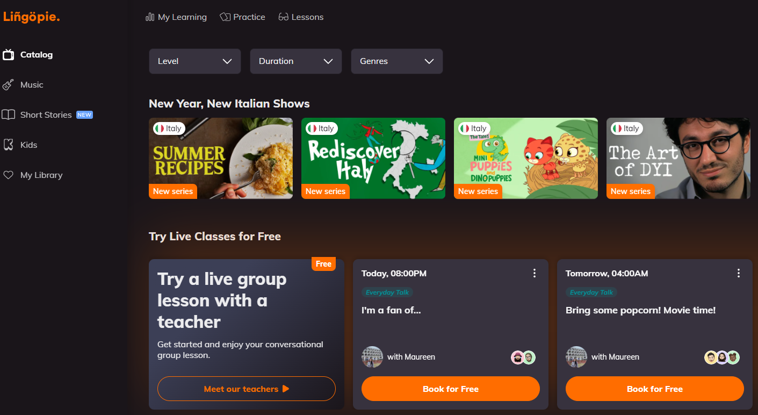Click the My Learning bar chart icon
Viewport: 758px width, 415px height.
point(150,17)
